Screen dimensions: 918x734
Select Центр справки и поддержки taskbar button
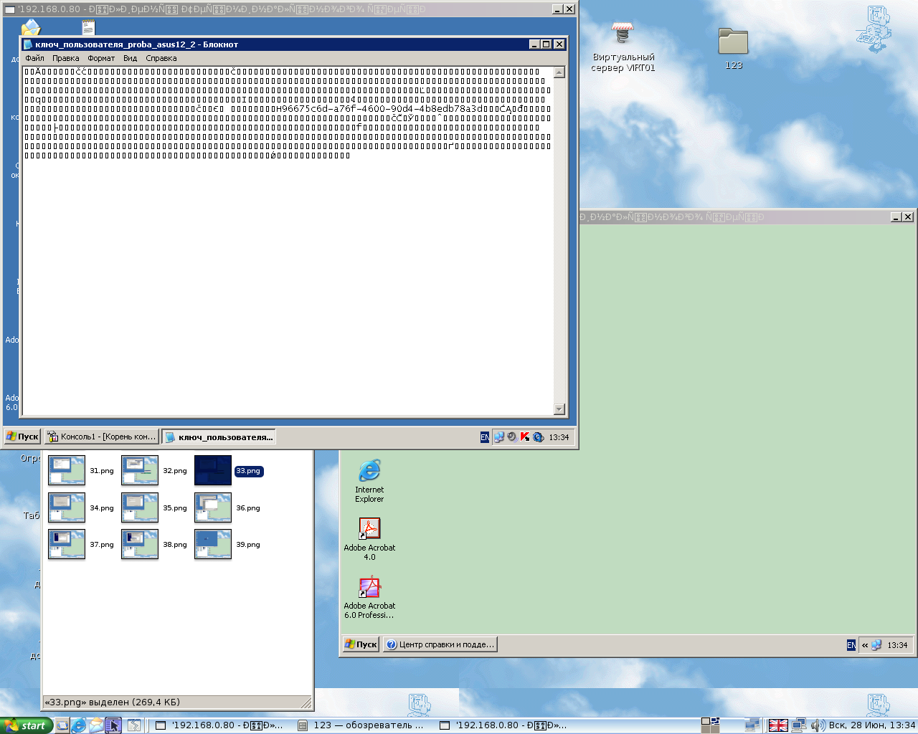pyautogui.click(x=440, y=644)
